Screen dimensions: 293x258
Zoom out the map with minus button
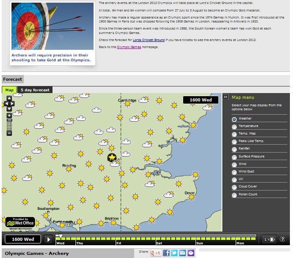[x=9, y=133]
